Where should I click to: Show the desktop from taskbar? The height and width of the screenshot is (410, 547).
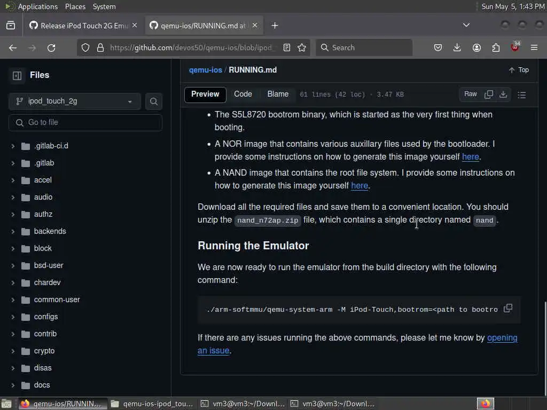[6, 404]
